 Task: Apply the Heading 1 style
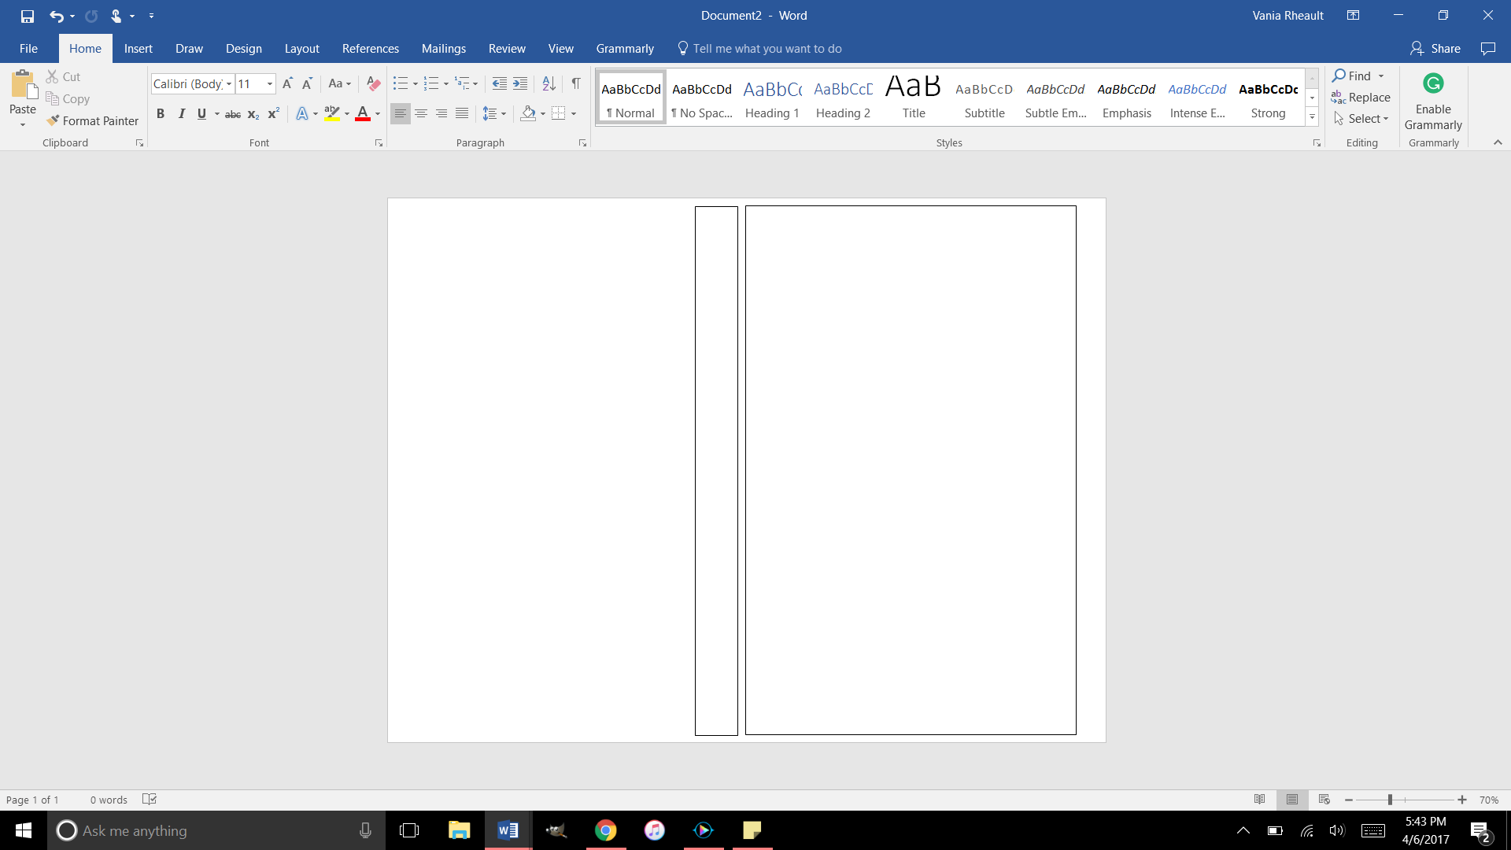pos(772,98)
